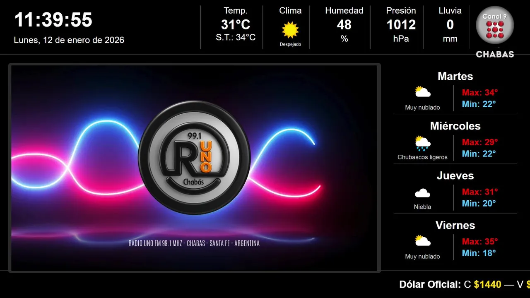Click the CHABAS text under the logo
This screenshot has width=530, height=298.
495,54
